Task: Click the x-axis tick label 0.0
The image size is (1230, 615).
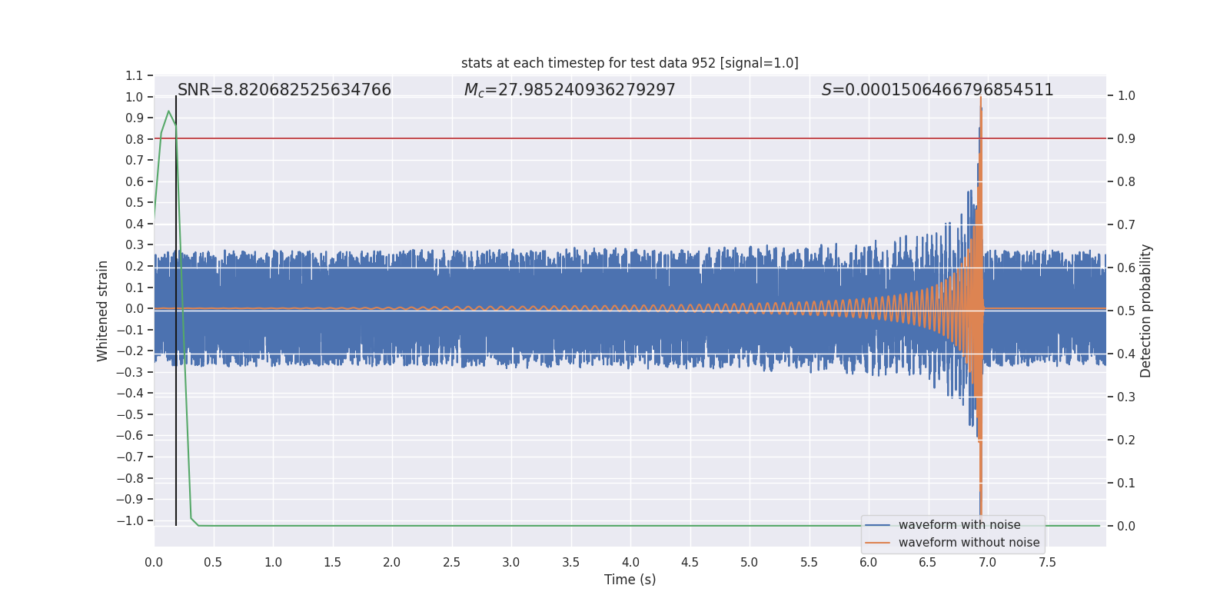Action: pos(154,563)
